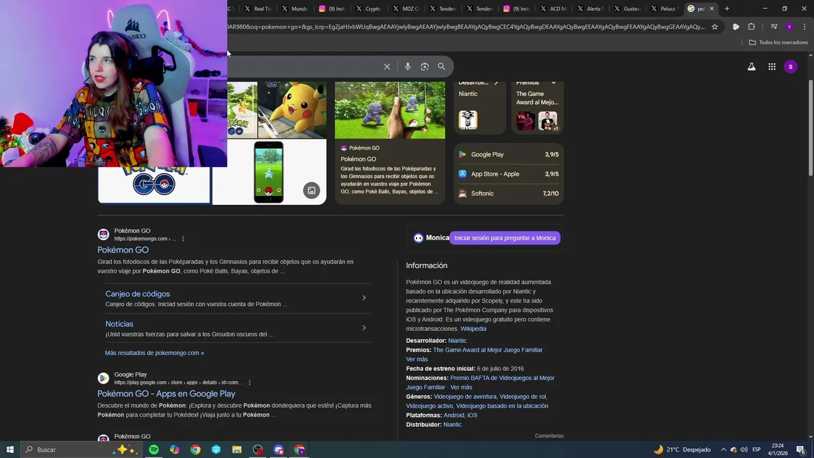
Task: Open the Windows Start menu
Action: click(10, 450)
